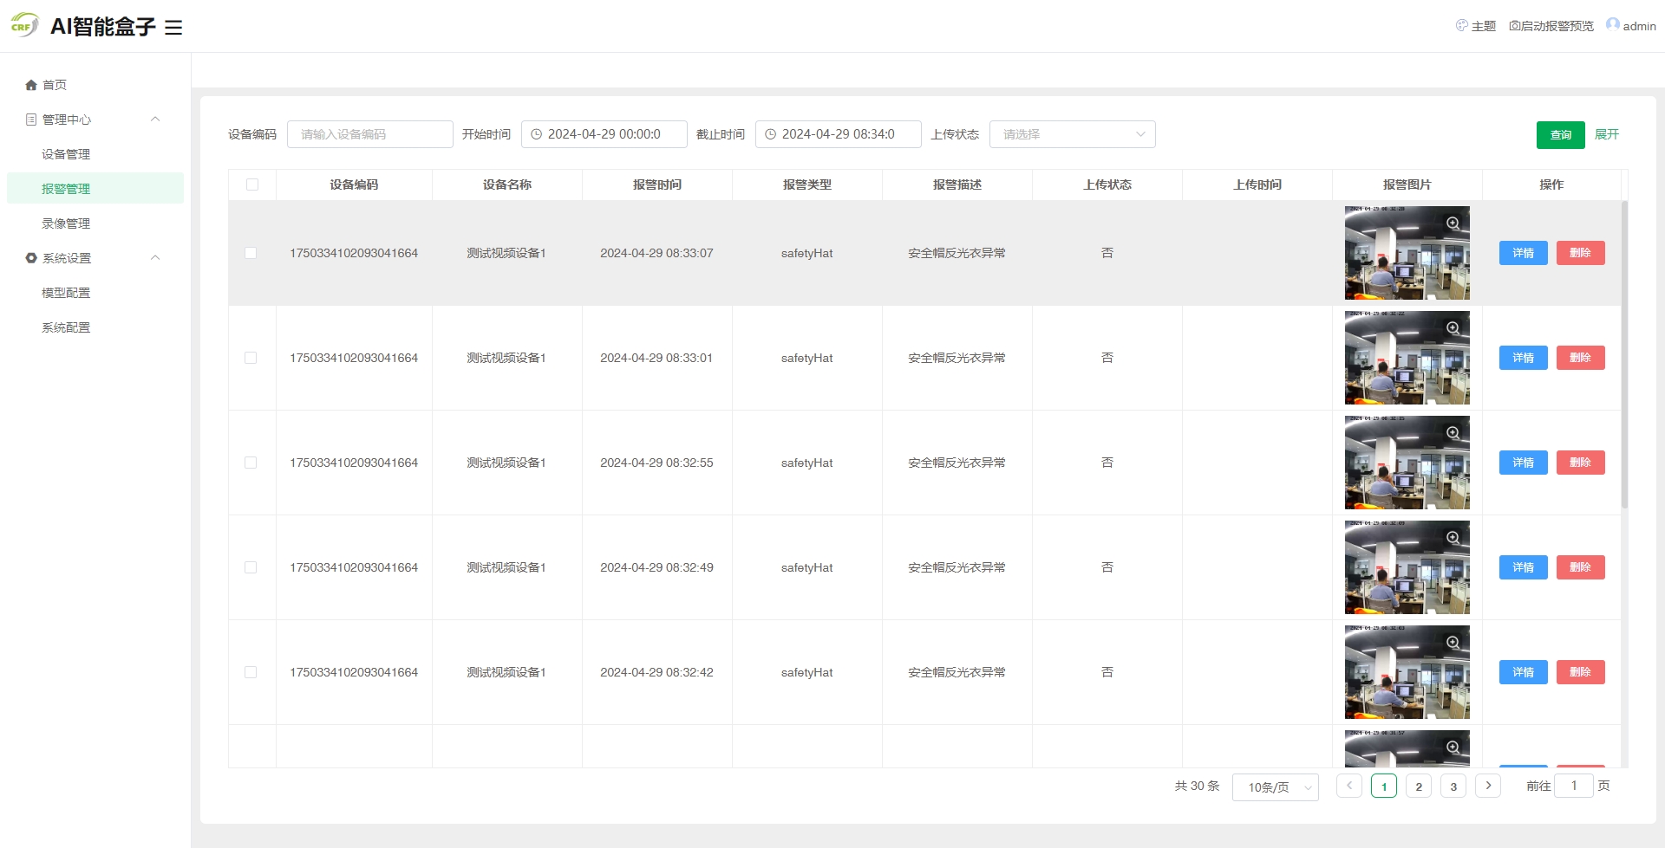Click safetyHat in the 08:32:55 row
Screen dimensions: 1665x848
806,463
